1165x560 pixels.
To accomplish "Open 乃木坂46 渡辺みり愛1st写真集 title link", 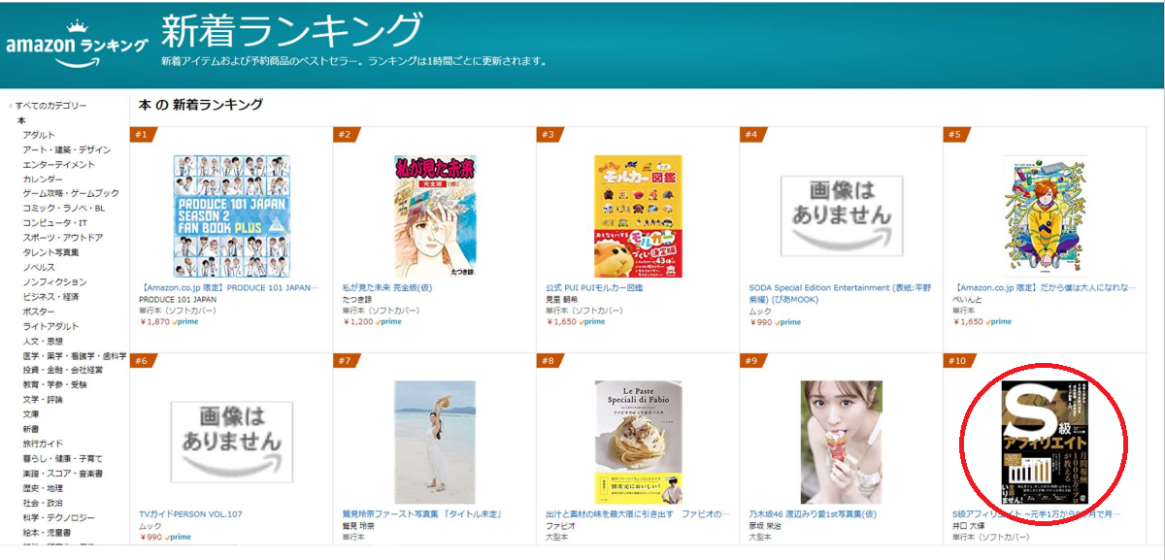I will pos(815,514).
